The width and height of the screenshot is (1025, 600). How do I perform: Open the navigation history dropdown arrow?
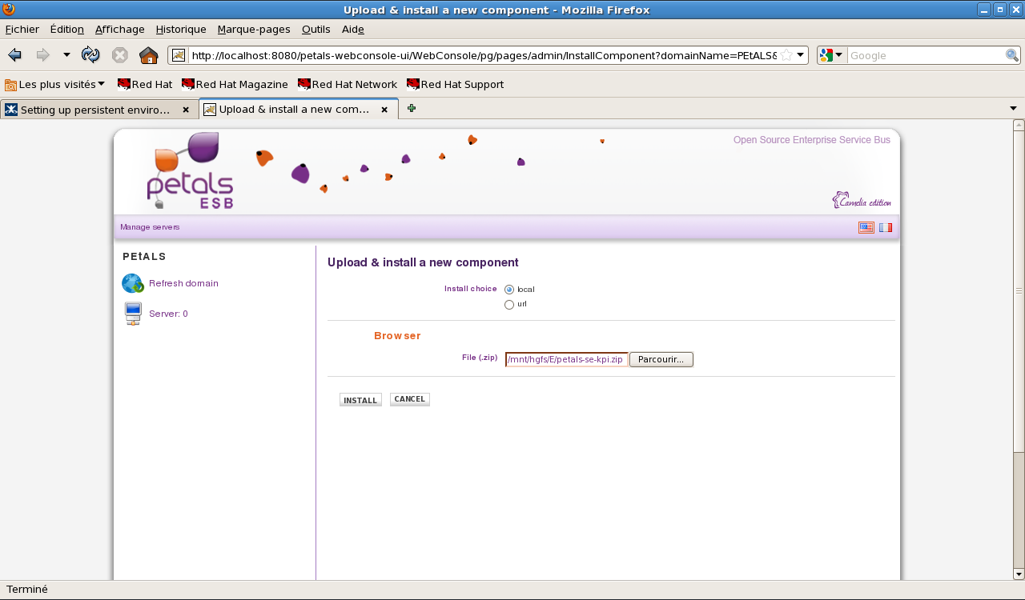tap(66, 55)
